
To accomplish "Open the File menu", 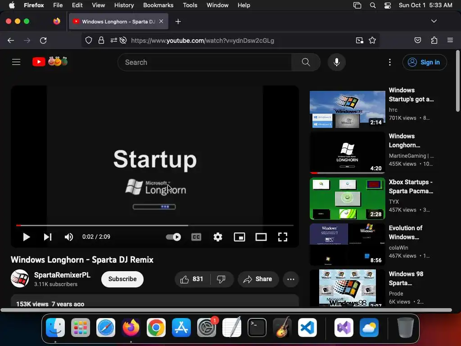I will (x=58, y=5).
